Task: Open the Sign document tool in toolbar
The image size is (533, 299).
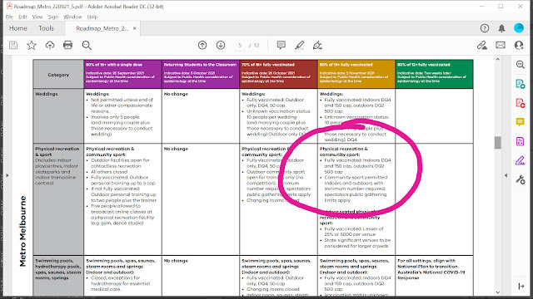Action: pos(317,45)
